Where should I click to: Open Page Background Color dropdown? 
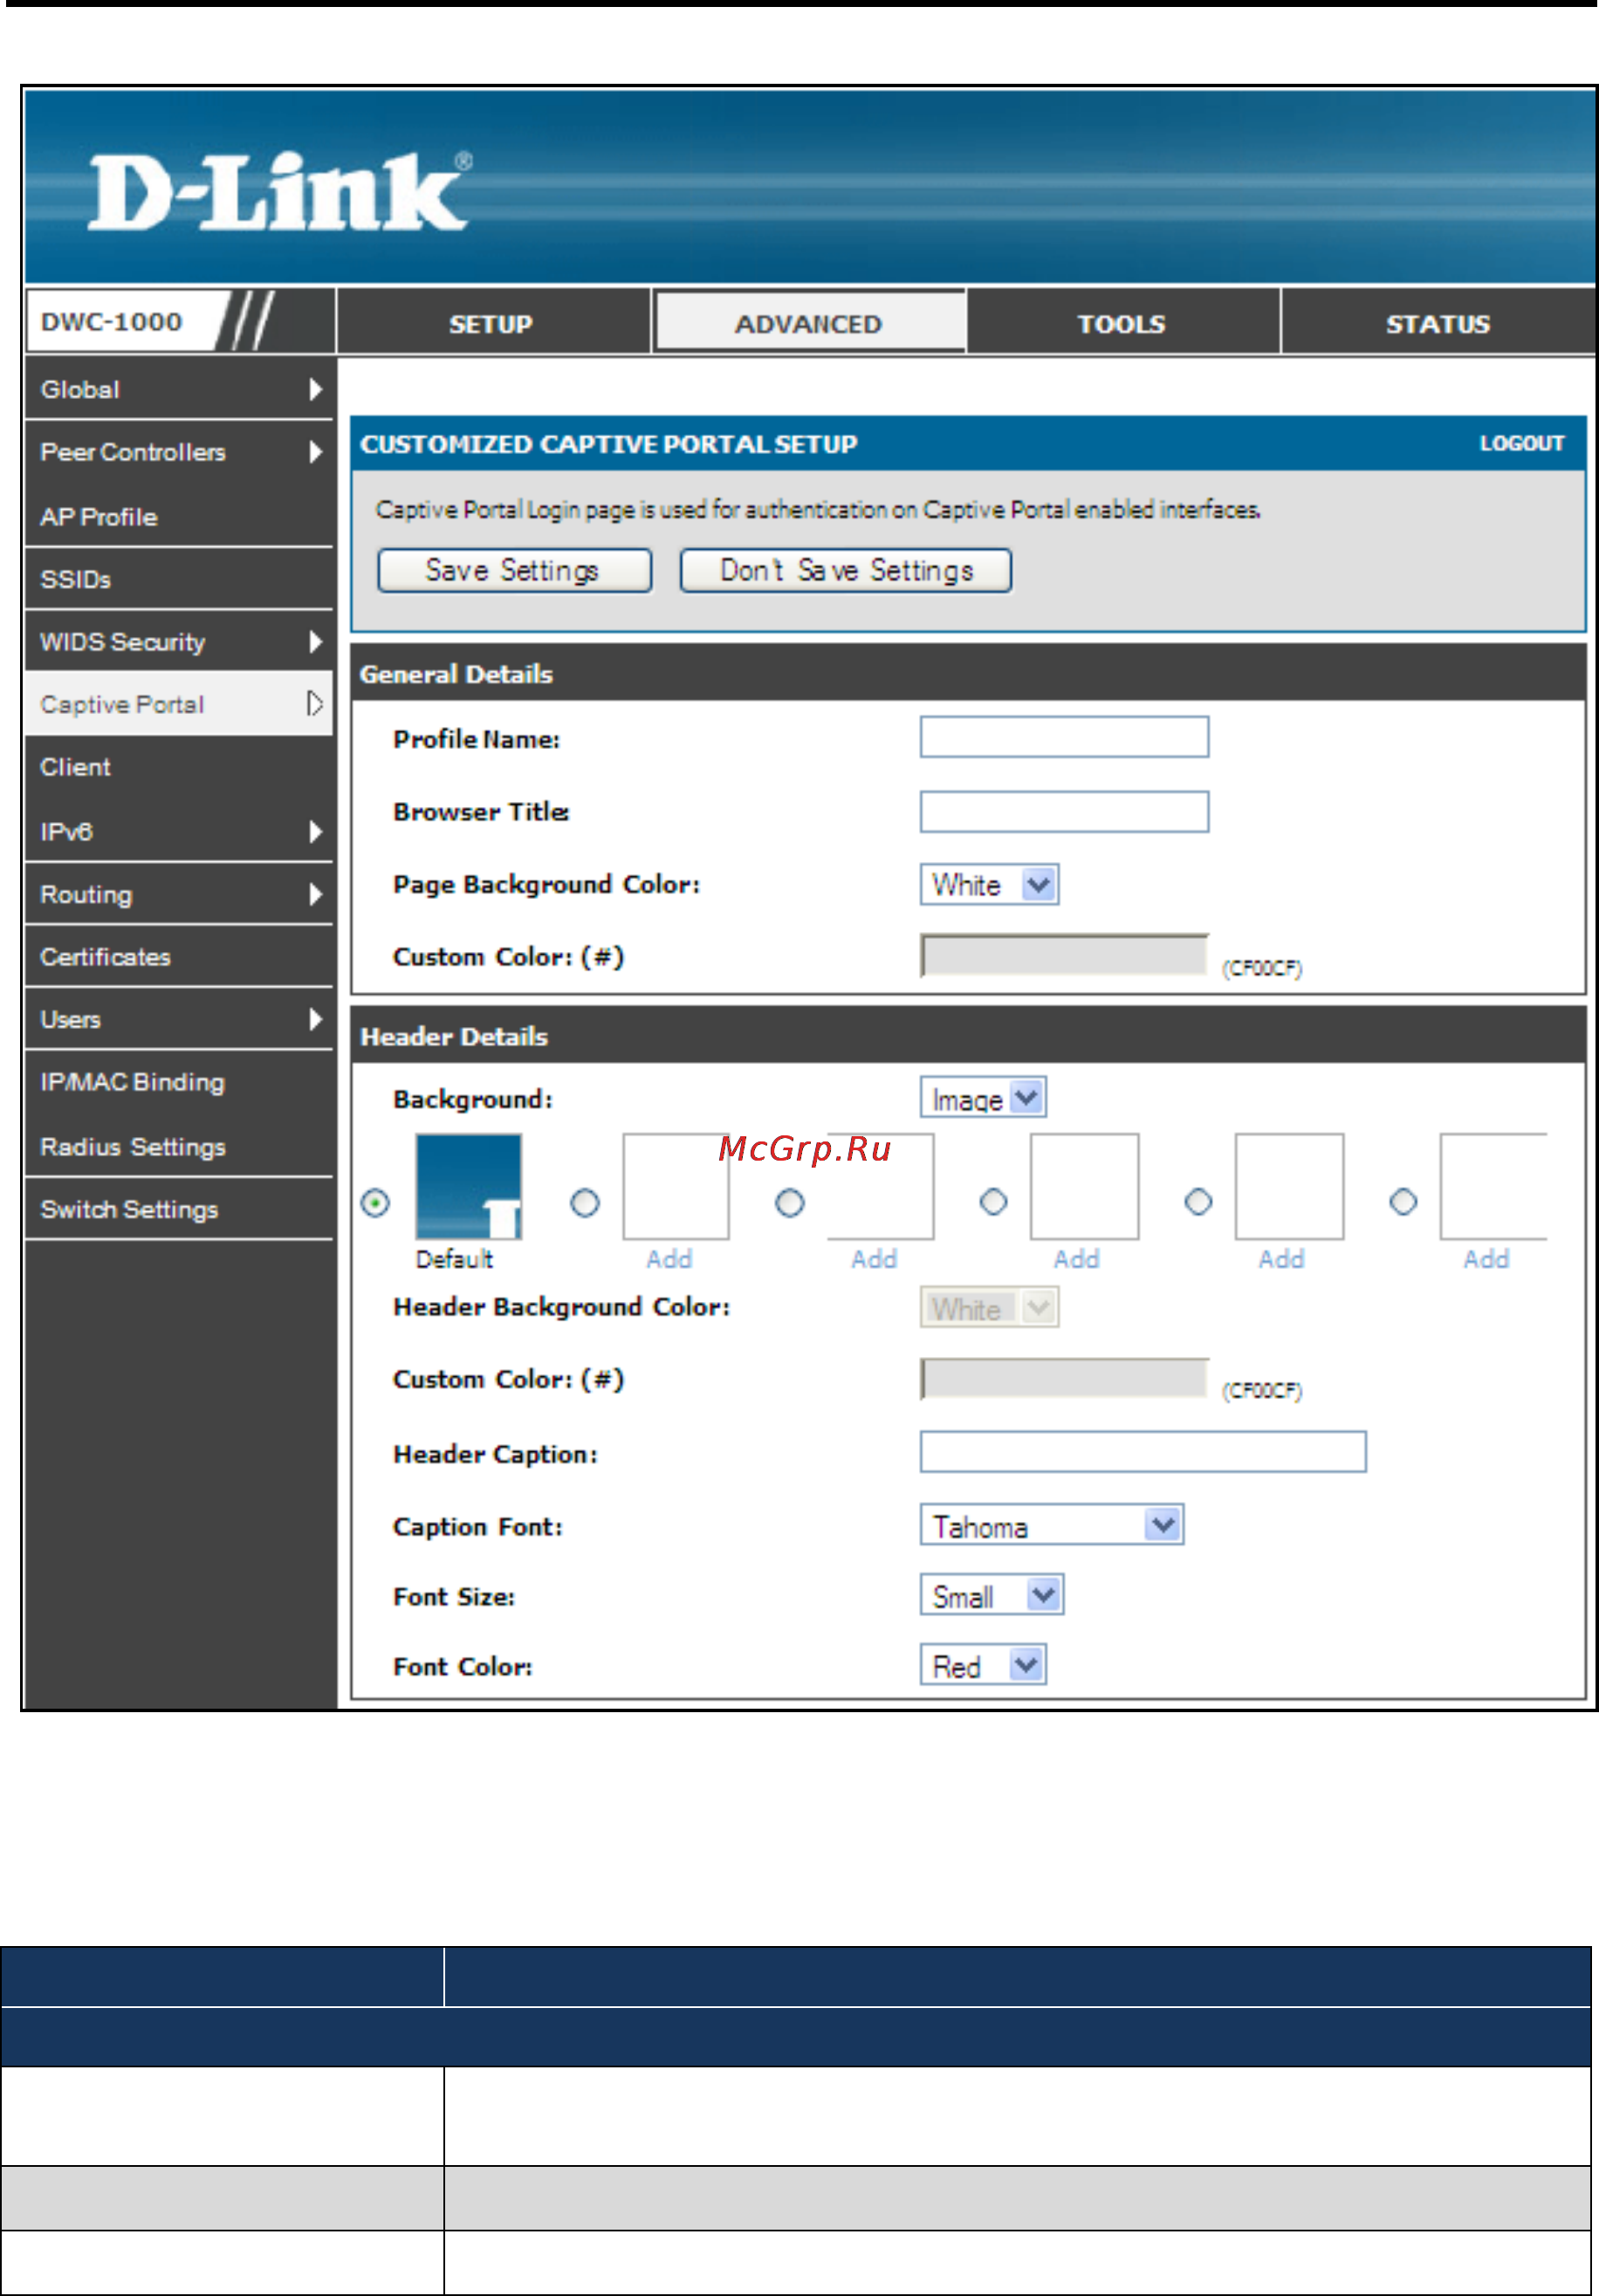click(989, 884)
